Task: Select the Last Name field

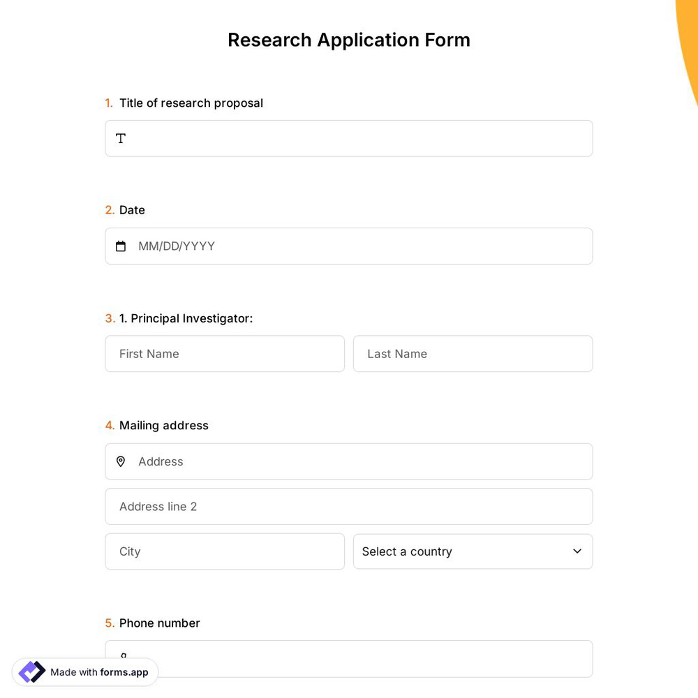Action: (473, 354)
